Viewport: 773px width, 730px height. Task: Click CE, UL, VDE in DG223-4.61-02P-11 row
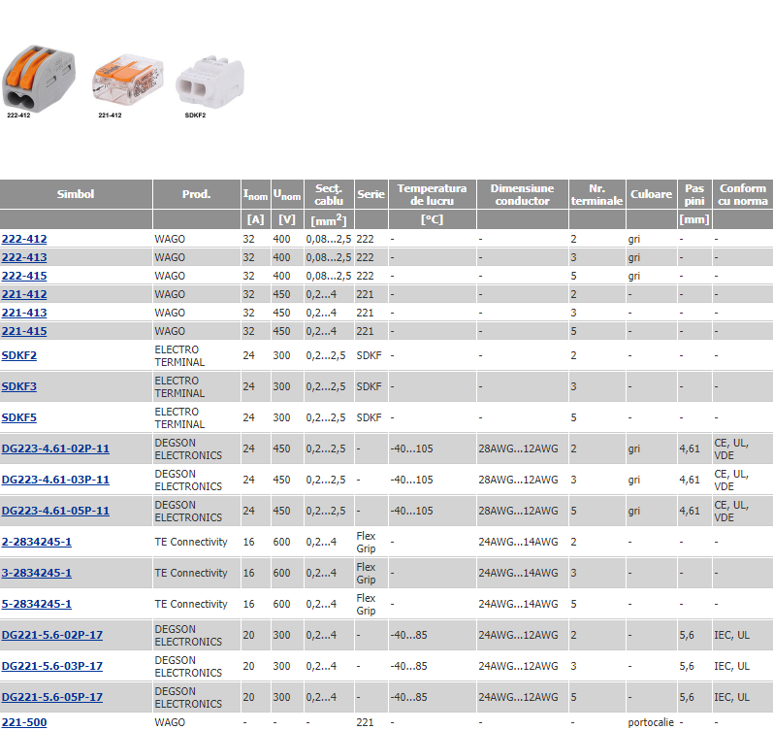[731, 448]
